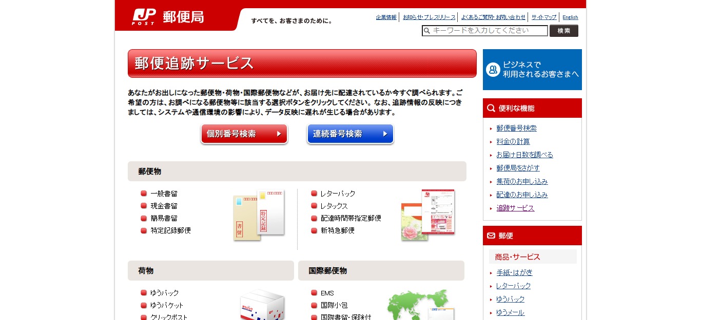Open よくあるご質問・お問い合わせ link
Screen dimensions: 701x320
point(493,17)
